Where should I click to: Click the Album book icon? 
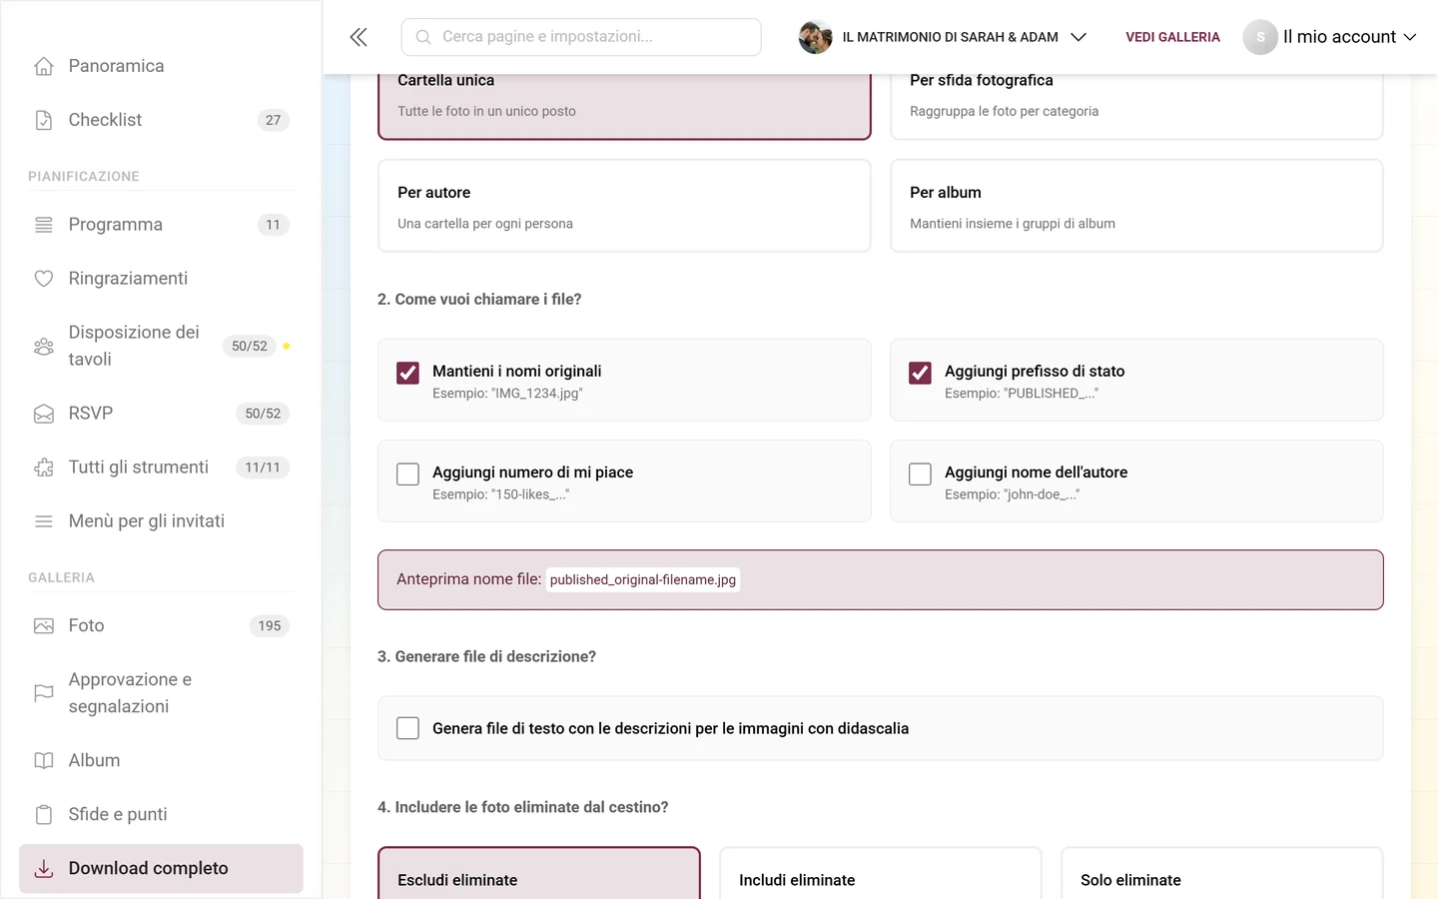click(x=44, y=761)
